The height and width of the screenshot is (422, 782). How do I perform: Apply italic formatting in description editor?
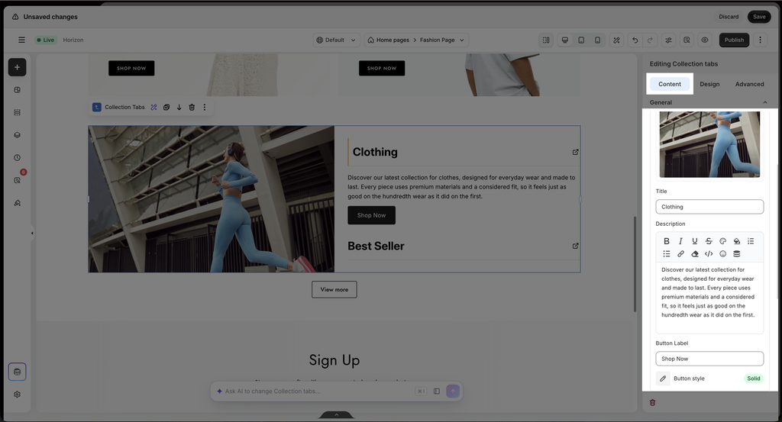(x=680, y=241)
